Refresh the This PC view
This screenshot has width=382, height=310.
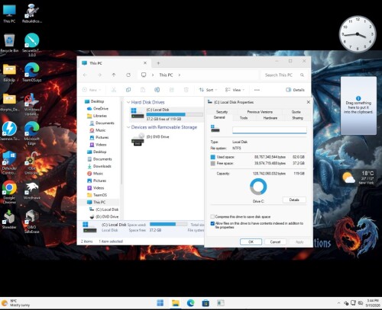point(128,75)
